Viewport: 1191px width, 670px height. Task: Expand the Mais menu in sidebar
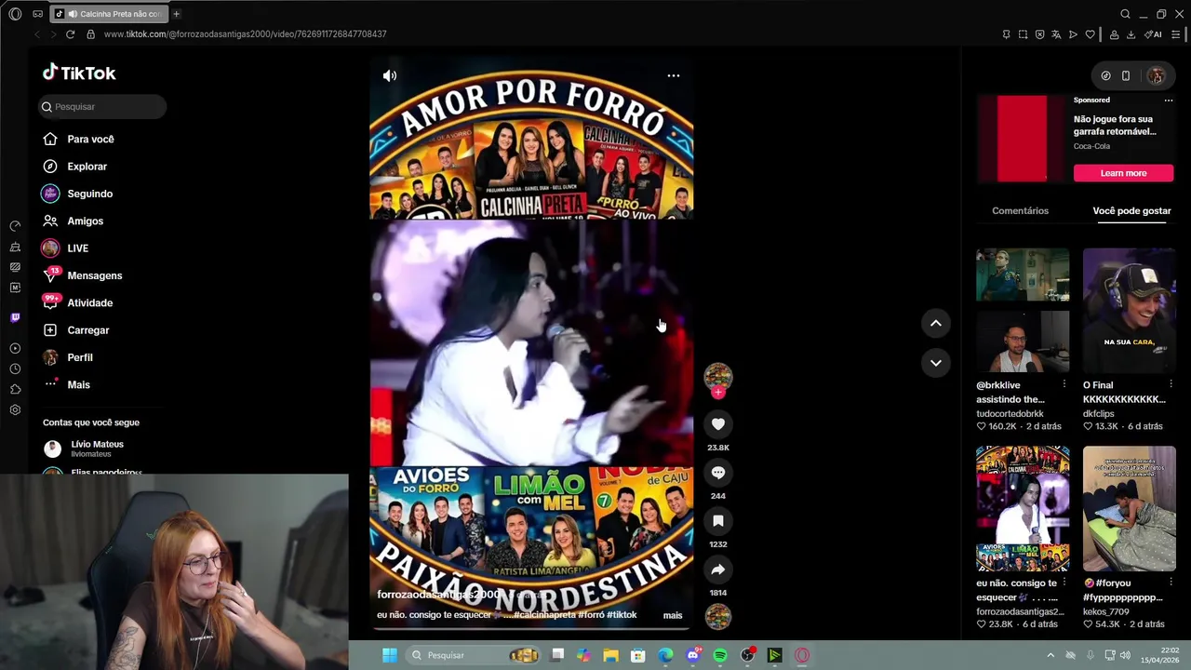(x=66, y=384)
